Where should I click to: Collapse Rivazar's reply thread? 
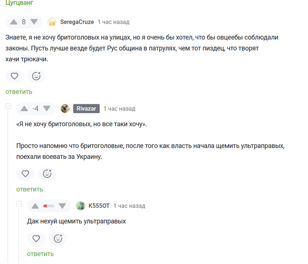(8, 106)
